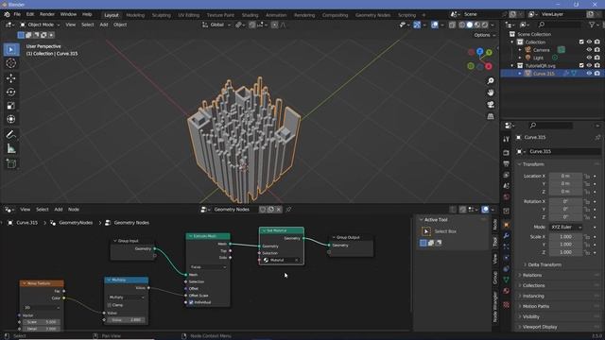Disable Curve.315 render camera icon

(x=597, y=74)
